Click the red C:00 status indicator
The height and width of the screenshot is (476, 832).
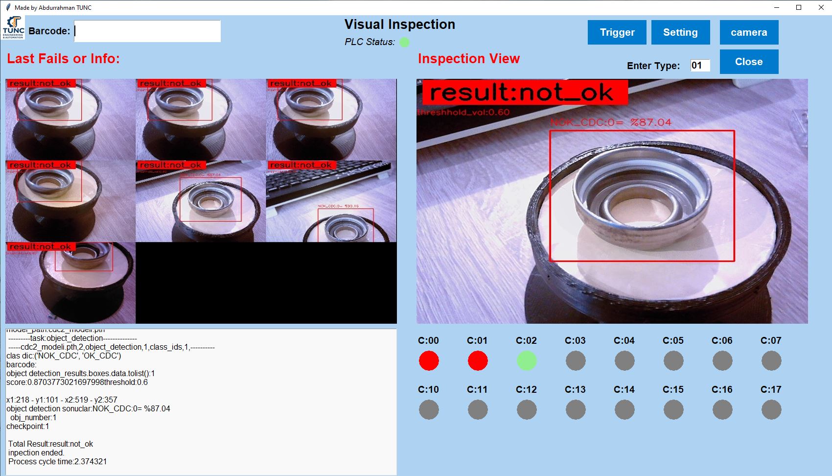click(x=429, y=361)
